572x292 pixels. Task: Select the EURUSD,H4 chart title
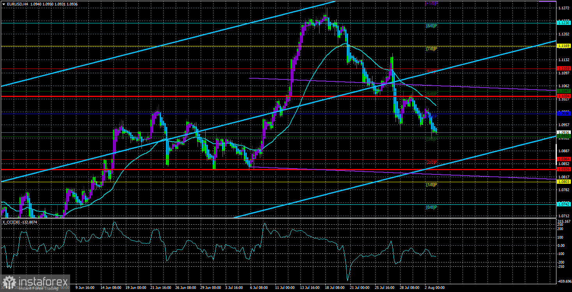(x=18, y=4)
